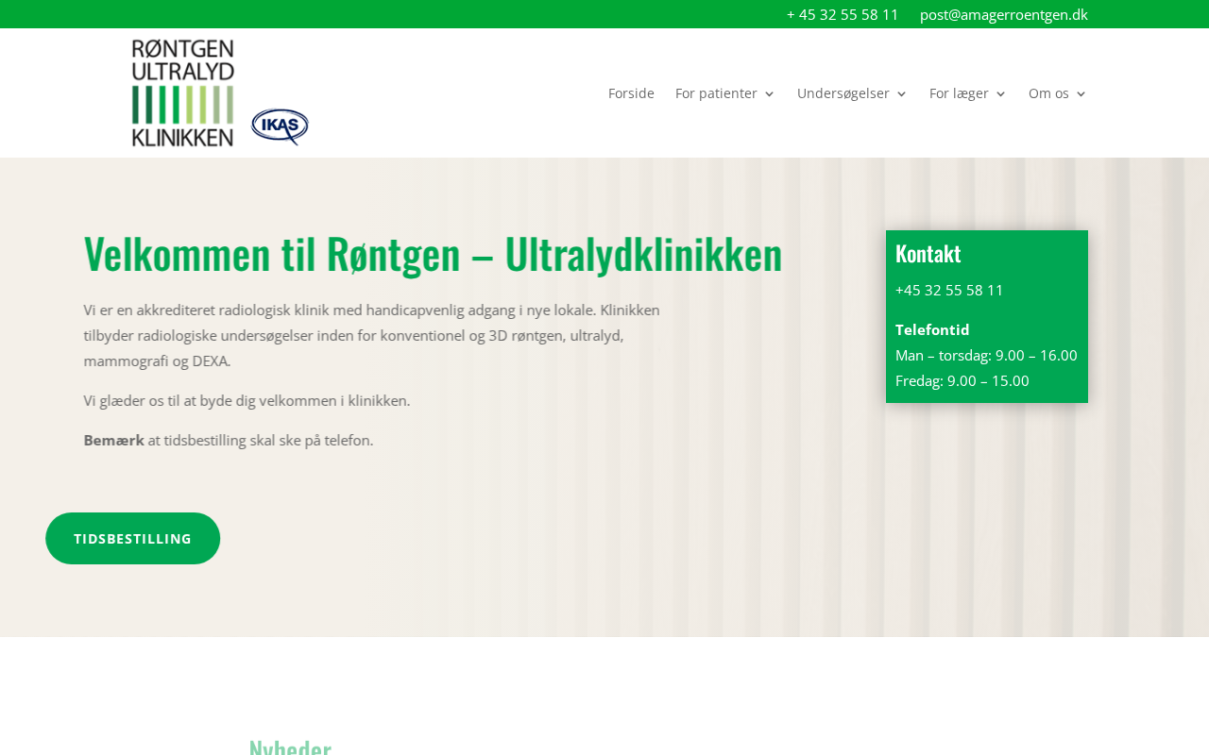Click the phone number in the top bar
Image resolution: width=1209 pixels, height=755 pixels.
click(843, 14)
